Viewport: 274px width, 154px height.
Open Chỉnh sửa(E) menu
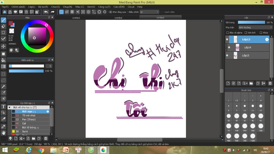pos(18,7)
